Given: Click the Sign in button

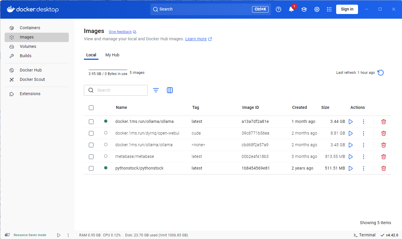Looking at the screenshot, I should pyautogui.click(x=347, y=9).
